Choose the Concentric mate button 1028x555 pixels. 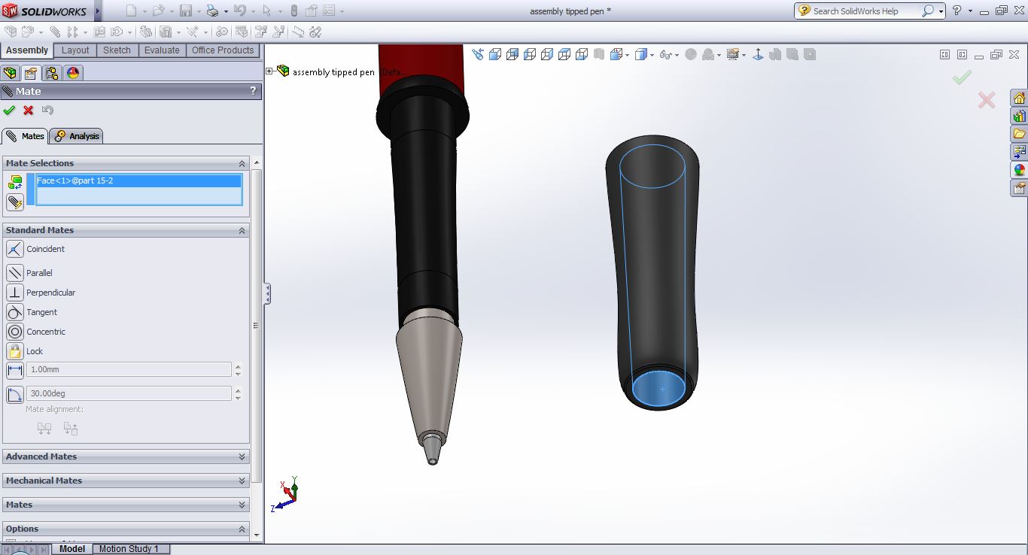coord(15,332)
